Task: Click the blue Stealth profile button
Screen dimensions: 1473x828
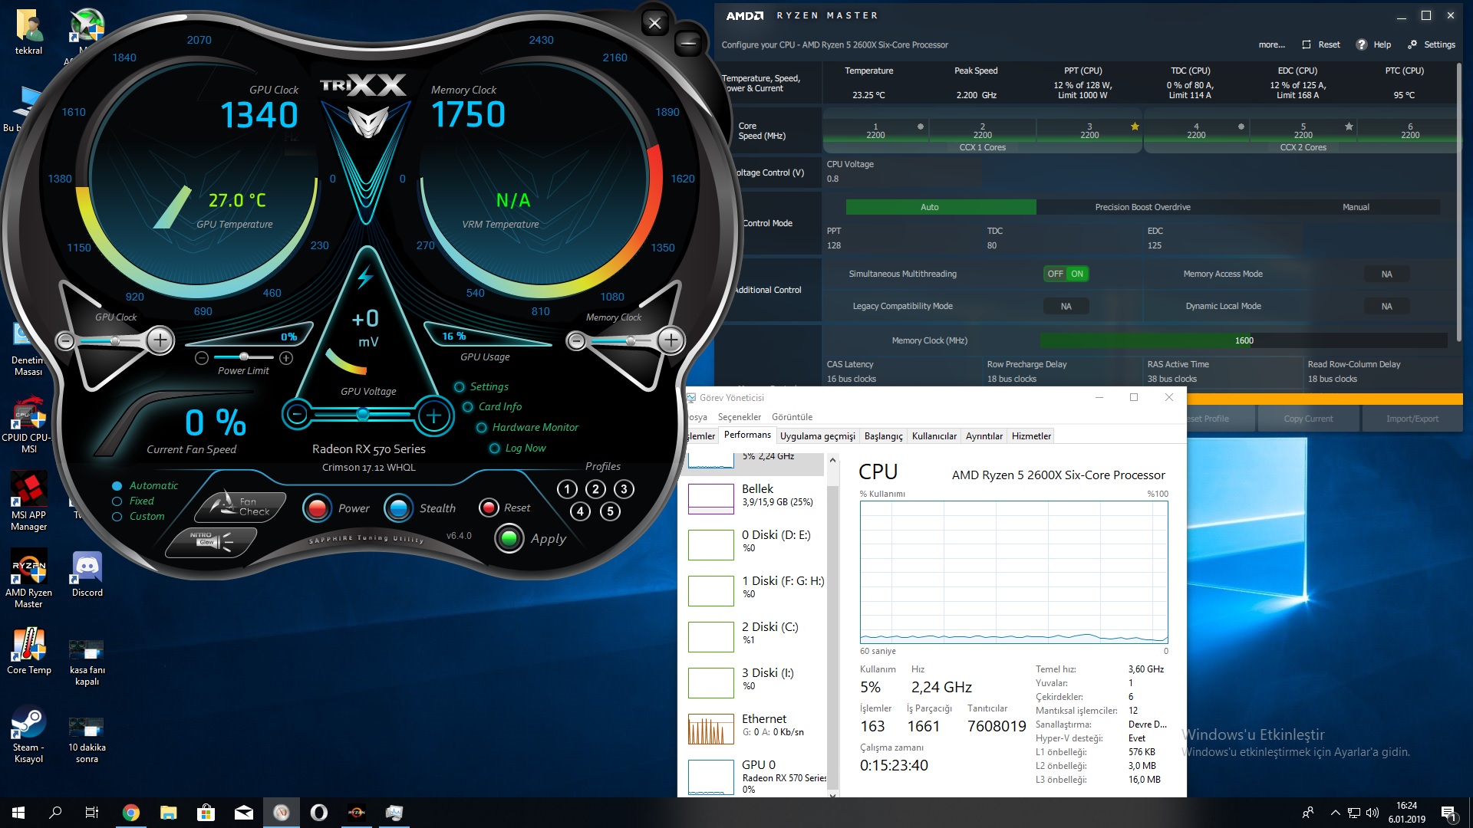Action: coord(398,508)
